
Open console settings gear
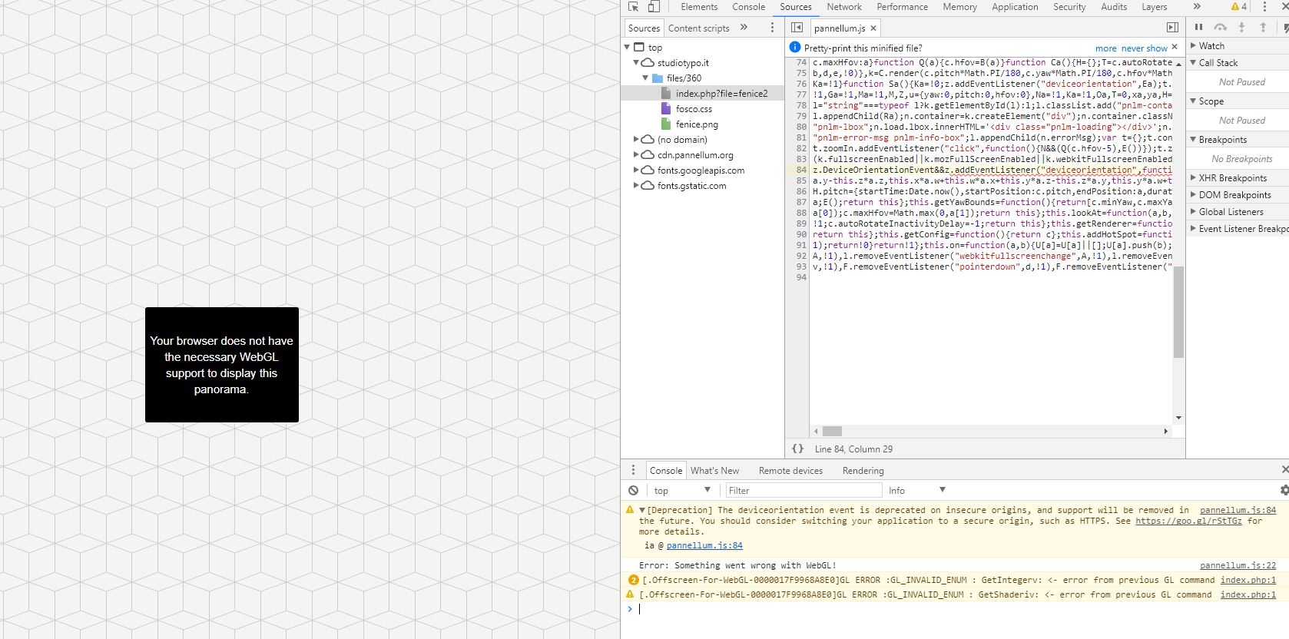(1284, 490)
